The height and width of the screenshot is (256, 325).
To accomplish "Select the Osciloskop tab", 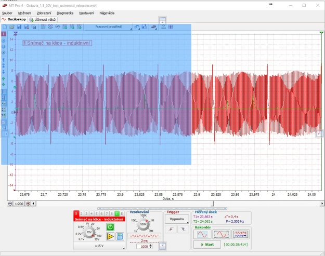I will (x=14, y=19).
